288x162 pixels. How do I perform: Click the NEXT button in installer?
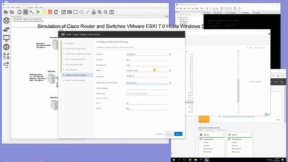(x=178, y=134)
